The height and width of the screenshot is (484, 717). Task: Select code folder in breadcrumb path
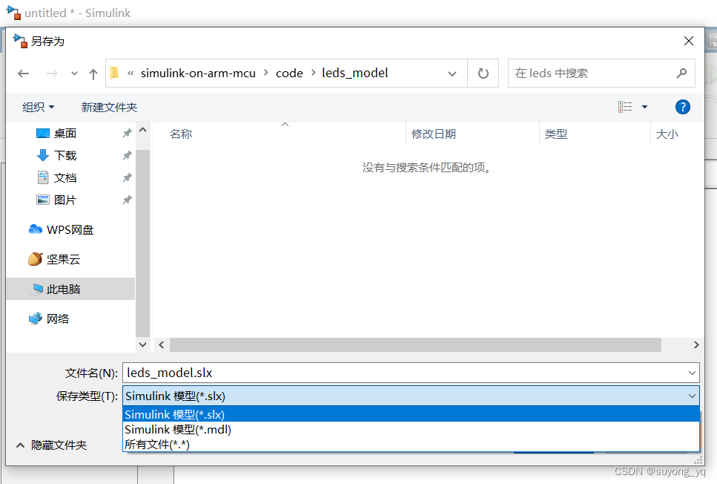289,73
